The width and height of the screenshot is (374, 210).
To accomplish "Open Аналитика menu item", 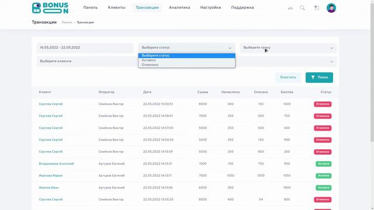I will click(x=179, y=8).
